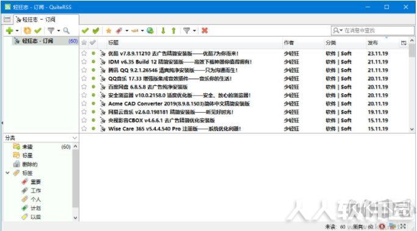
Task: Click the find feed magnifier icon
Action: (66, 31)
